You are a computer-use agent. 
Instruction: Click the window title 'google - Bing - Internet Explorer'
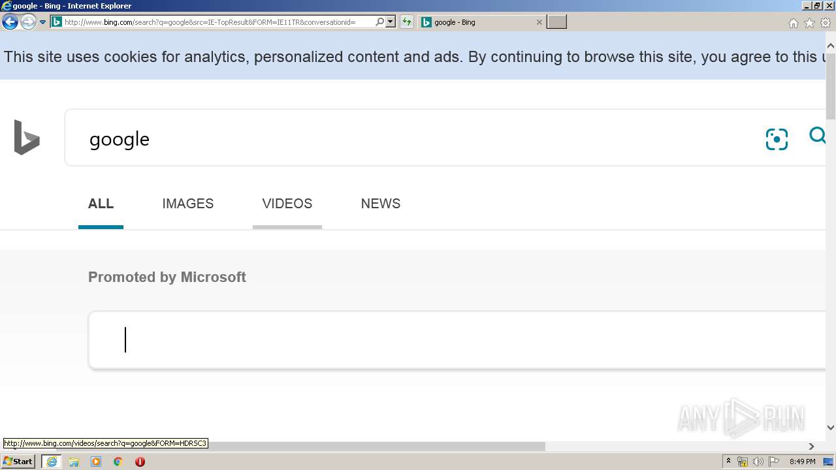(x=72, y=6)
